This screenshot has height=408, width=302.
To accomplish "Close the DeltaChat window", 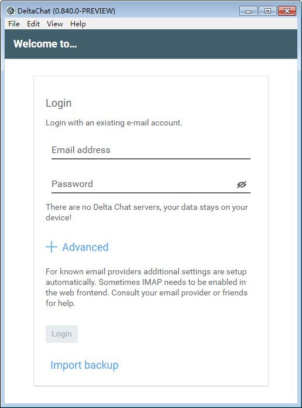I will tap(287, 11).
